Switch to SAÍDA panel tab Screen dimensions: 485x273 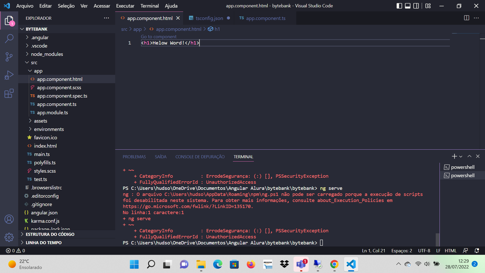click(160, 157)
